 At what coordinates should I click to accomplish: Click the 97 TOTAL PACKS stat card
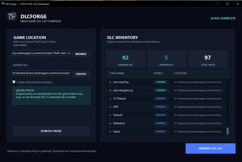tap(208, 59)
